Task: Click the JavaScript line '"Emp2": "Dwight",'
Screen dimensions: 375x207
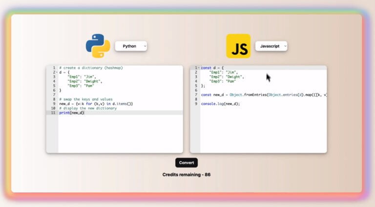Action: coord(227,77)
